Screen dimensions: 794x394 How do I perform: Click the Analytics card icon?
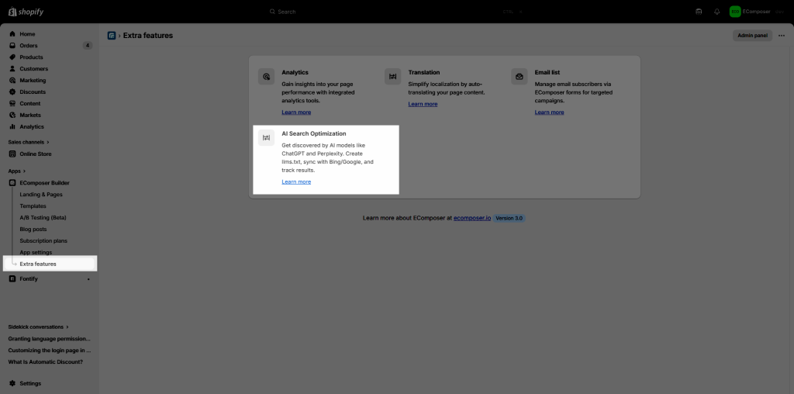266,76
